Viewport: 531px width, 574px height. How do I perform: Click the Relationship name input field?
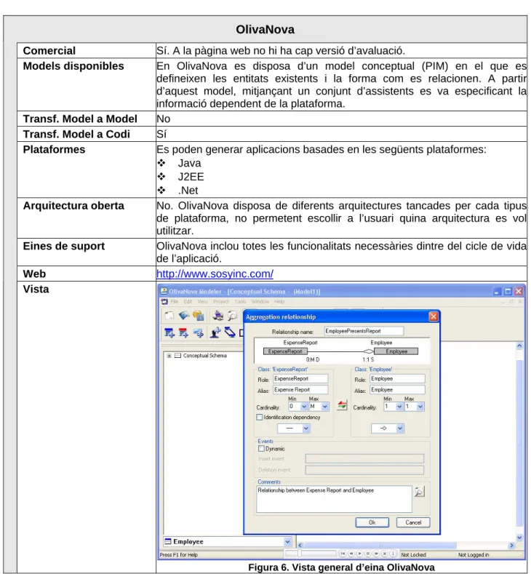pyautogui.click(x=364, y=331)
